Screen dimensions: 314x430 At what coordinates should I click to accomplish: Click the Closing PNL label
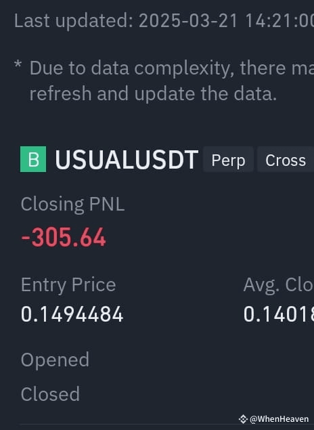click(72, 205)
